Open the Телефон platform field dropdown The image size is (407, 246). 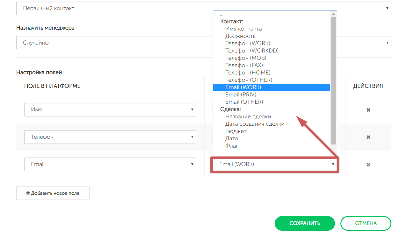click(x=110, y=137)
